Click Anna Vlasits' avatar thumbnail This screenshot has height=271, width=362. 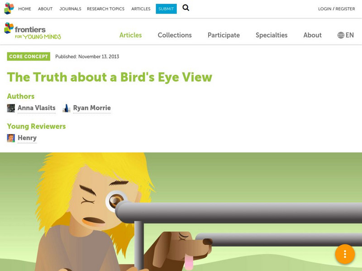[11, 108]
